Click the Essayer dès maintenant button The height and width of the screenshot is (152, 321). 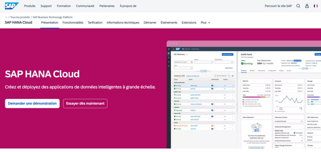[85, 103]
